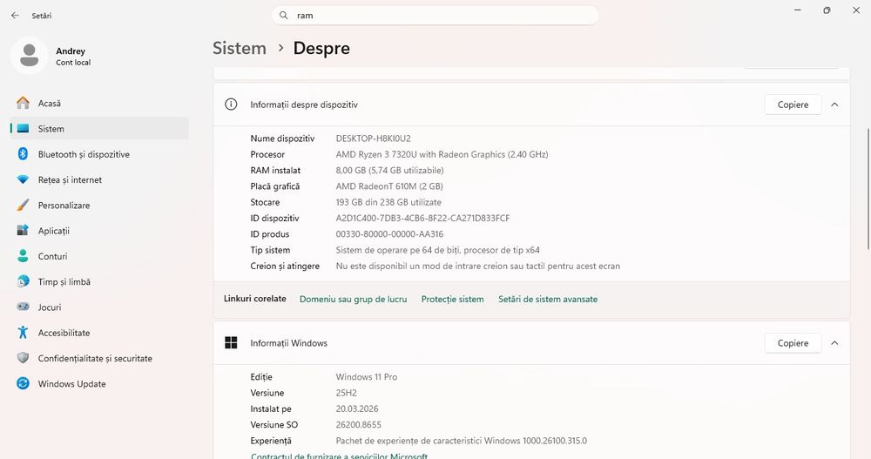Click the Personalizare brush icon
871x459 pixels.
23,205
